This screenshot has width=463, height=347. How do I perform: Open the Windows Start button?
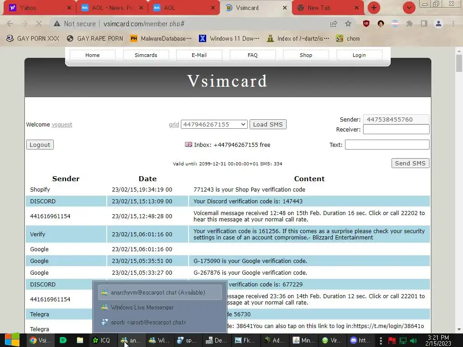tap(12, 340)
